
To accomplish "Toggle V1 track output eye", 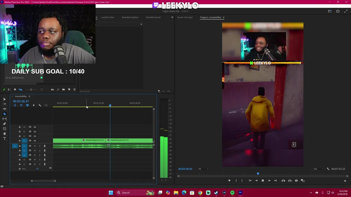I will click(x=35, y=141).
